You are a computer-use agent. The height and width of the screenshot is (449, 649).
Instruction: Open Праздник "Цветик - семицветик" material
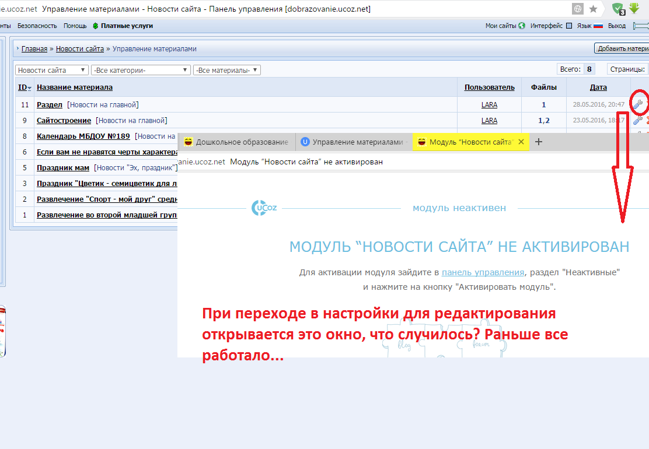[107, 183]
